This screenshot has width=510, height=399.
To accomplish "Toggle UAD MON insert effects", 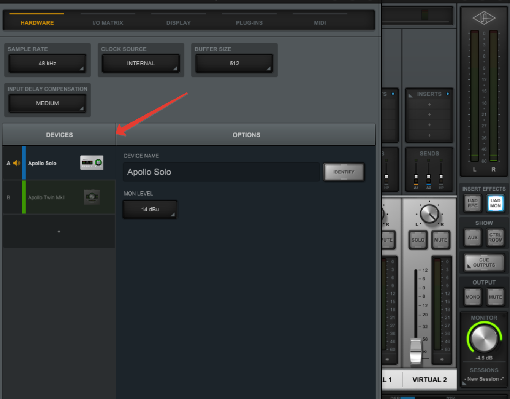I will pyautogui.click(x=495, y=203).
